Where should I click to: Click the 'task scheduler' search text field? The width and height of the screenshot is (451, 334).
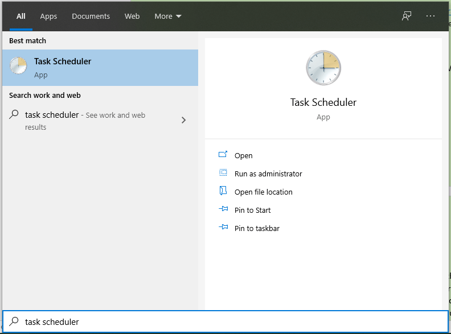228,321
